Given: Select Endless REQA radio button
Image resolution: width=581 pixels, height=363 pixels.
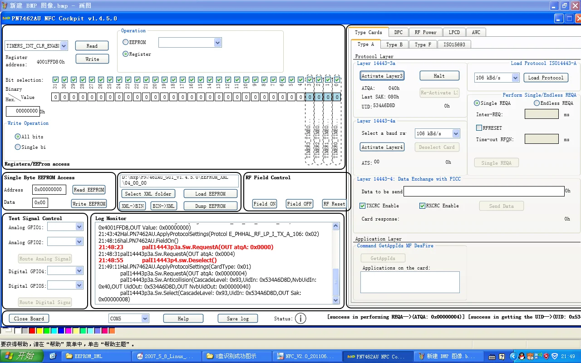Looking at the screenshot, I should click(537, 103).
